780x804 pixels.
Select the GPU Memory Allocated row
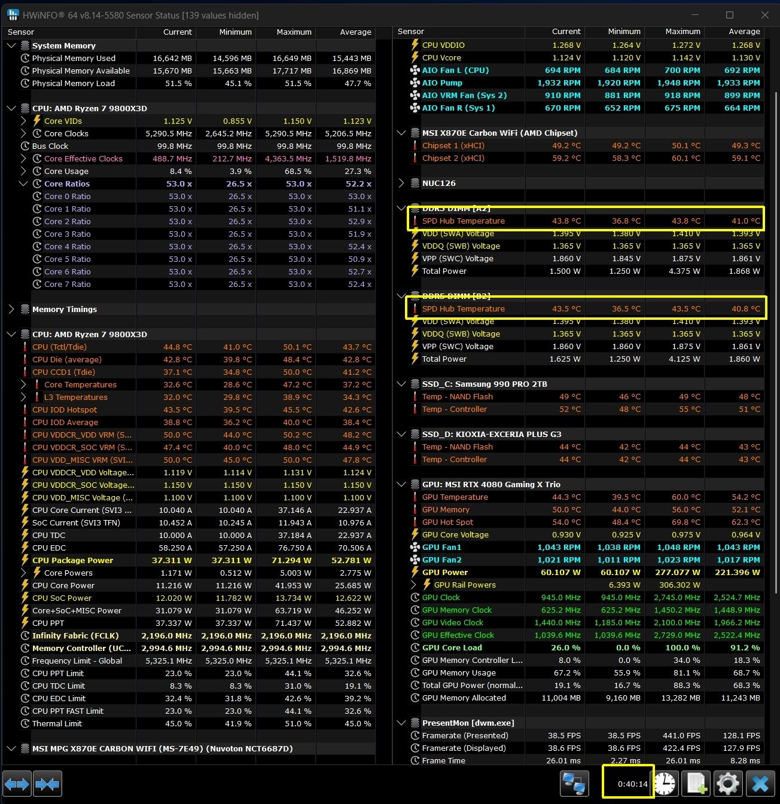click(578, 698)
